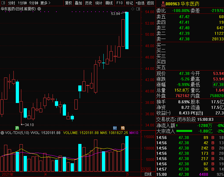Expand the 更多 periods dropdown
The image size is (224, 177).
point(45,3)
